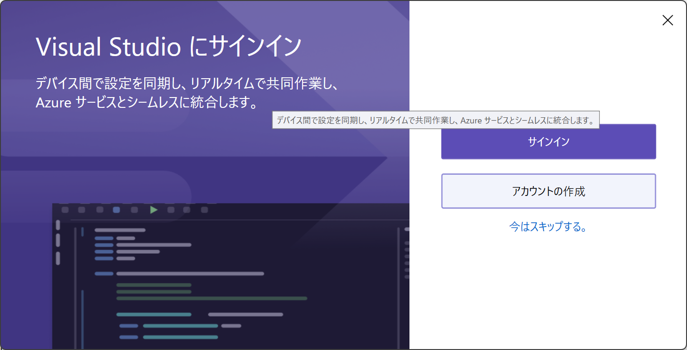Viewport: 687px width, 350px height.
Task: Open アカウントの作成 to create an account
Action: [548, 191]
